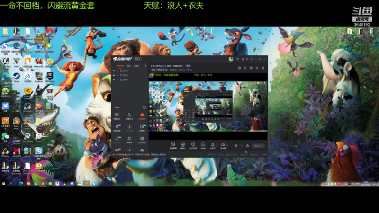This screenshot has height=213, width=379.
Task: Open the room manager assistant tool in the toolbox
Action: (129, 116)
